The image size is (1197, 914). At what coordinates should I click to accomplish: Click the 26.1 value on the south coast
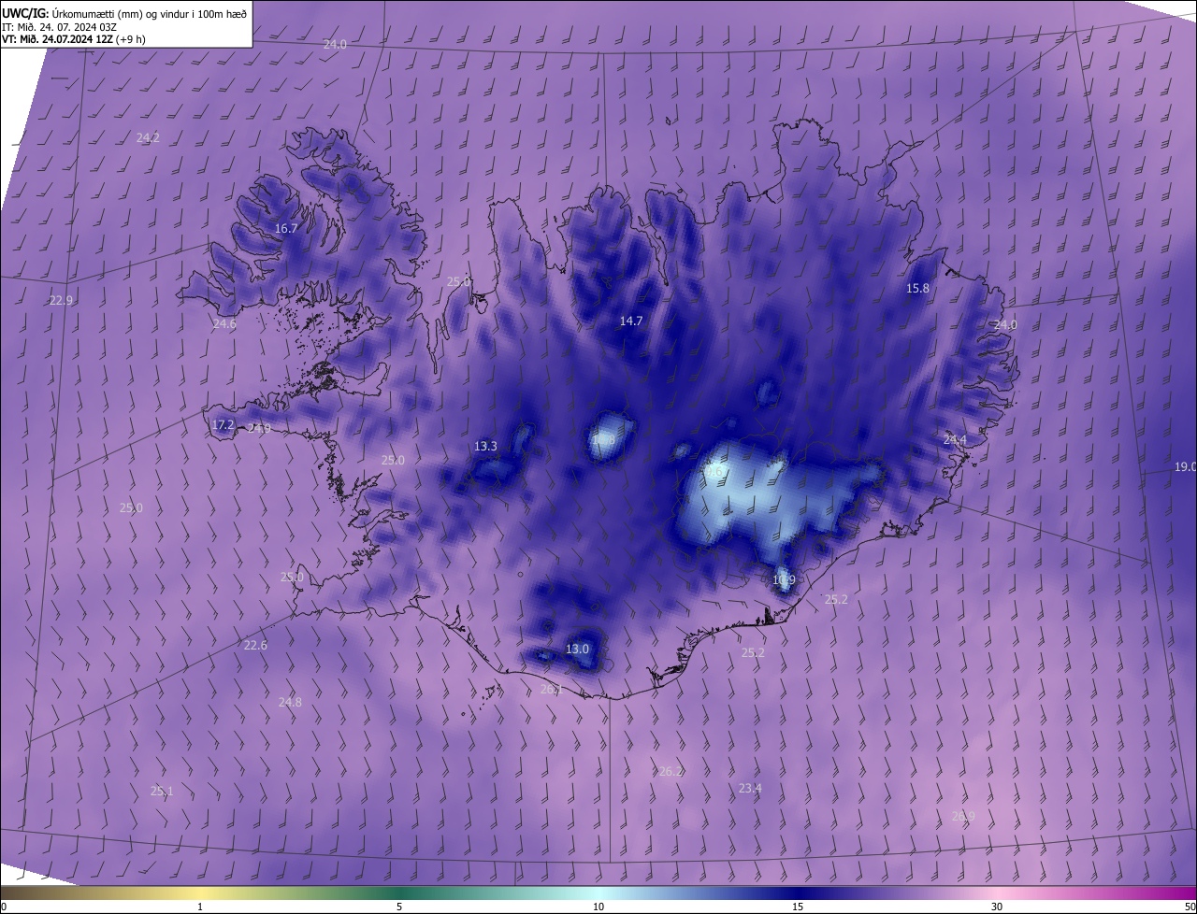(x=552, y=689)
